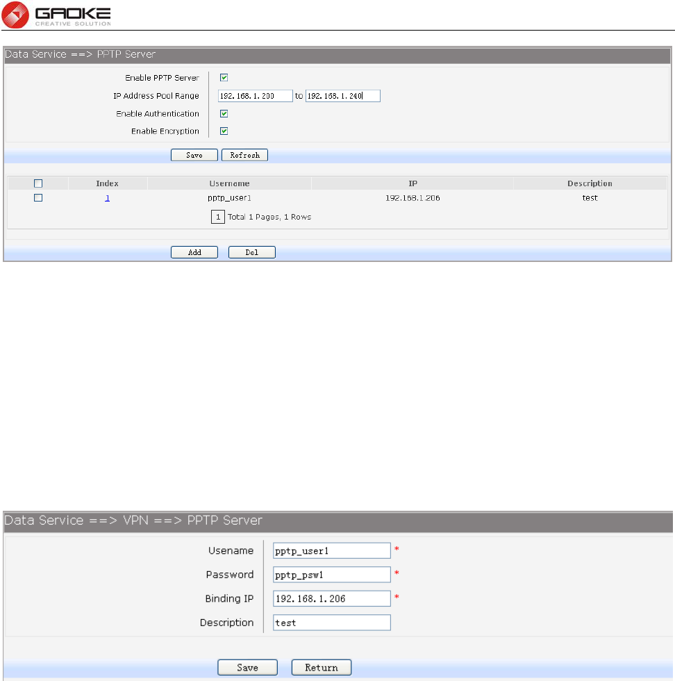Click the Refresh button

click(245, 155)
